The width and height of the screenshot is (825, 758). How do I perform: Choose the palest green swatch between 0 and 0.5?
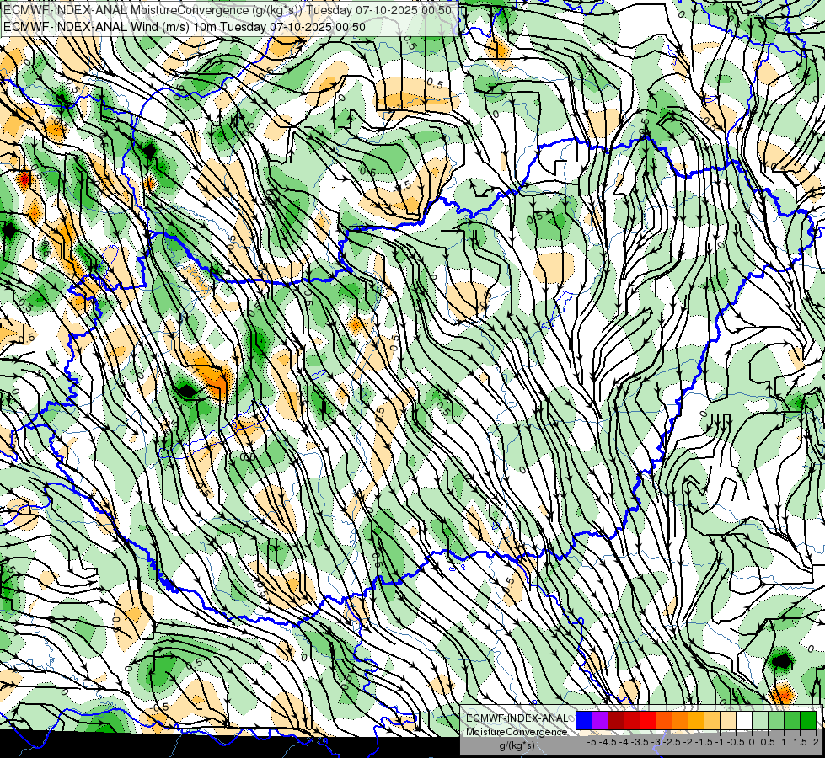pos(760,720)
